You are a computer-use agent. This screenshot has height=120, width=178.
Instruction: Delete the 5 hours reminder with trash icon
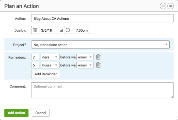point(98,65)
